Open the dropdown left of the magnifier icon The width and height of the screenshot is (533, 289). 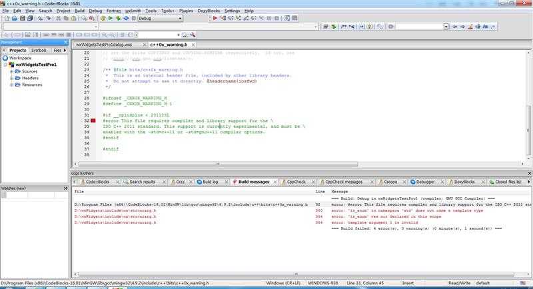pos(178,35)
